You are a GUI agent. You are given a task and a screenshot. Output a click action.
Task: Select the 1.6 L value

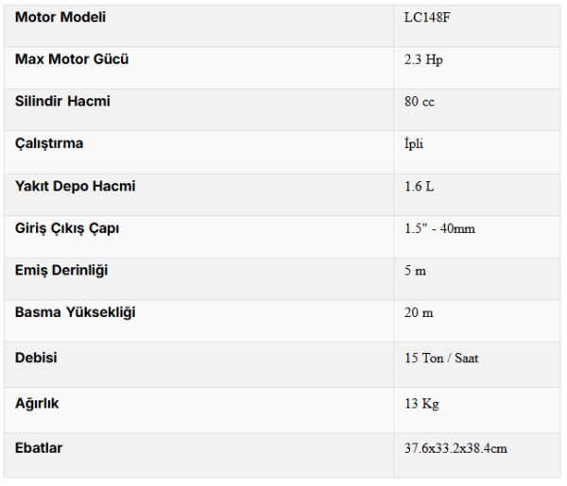[x=419, y=186]
